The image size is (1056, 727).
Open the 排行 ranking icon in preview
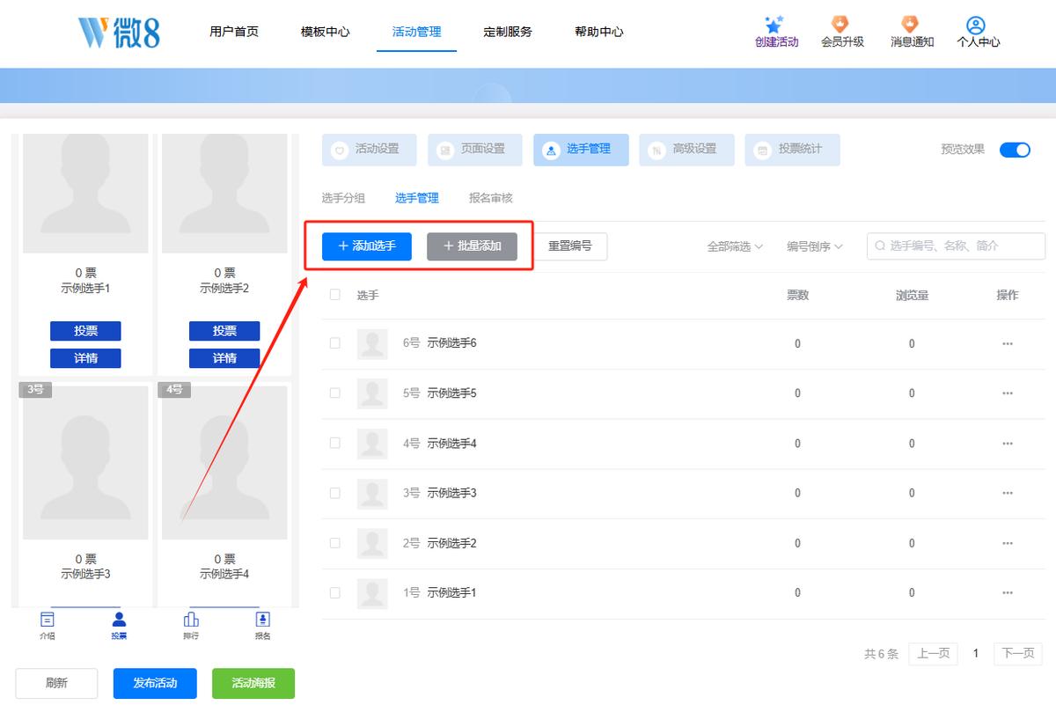coord(191,620)
